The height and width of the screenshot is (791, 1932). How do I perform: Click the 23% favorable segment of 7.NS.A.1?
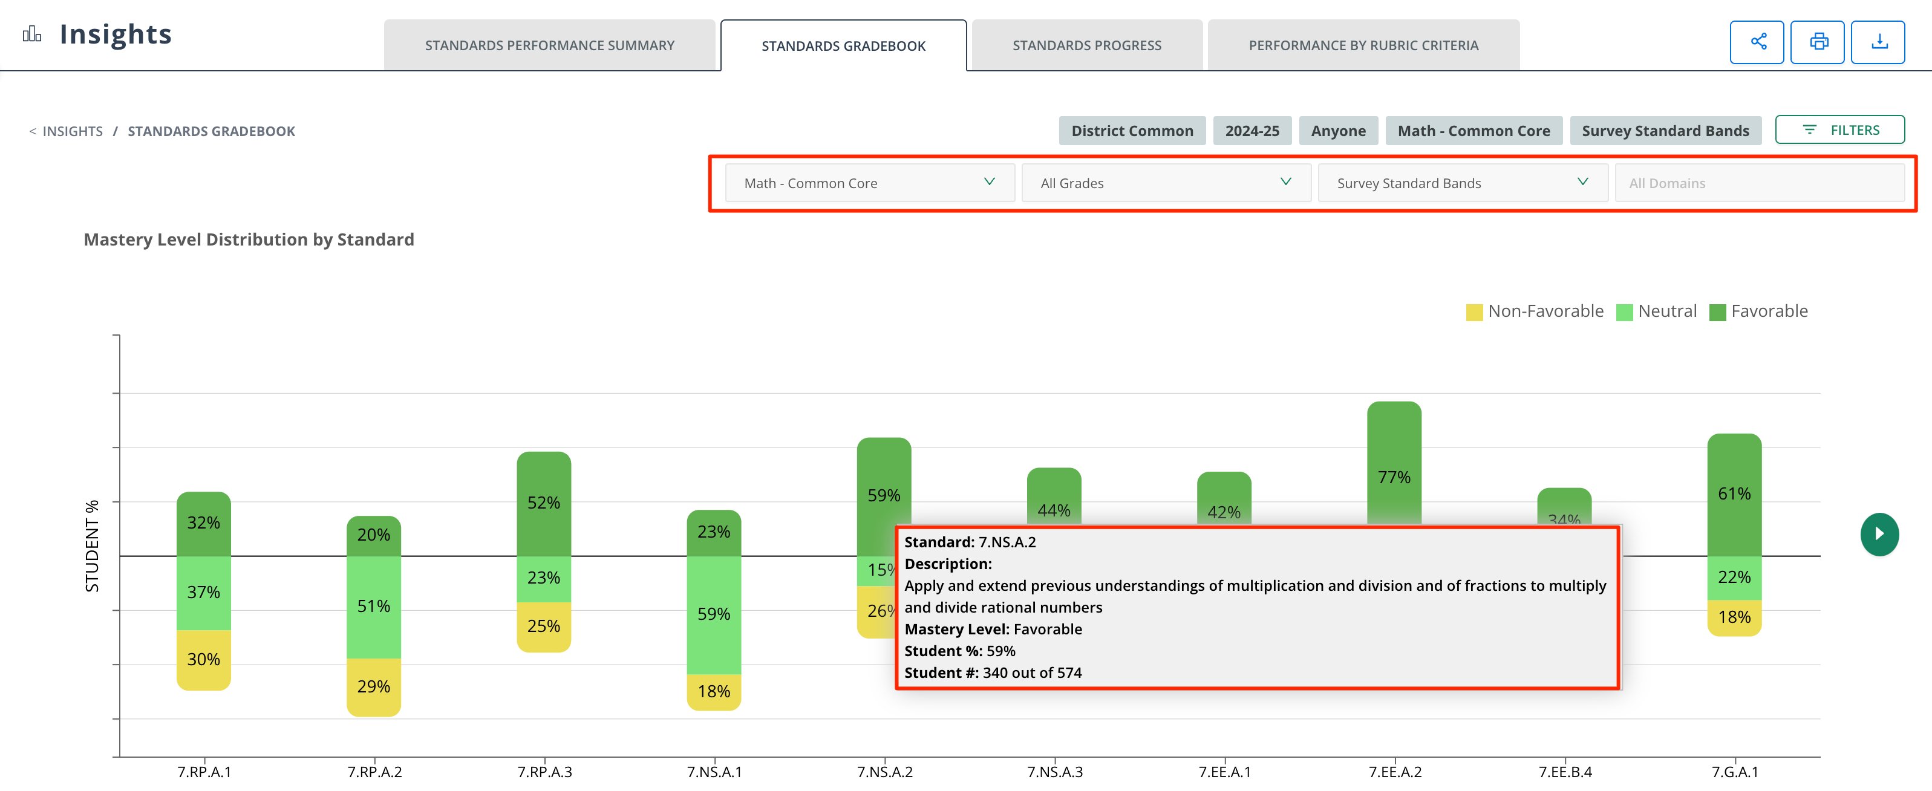point(714,532)
